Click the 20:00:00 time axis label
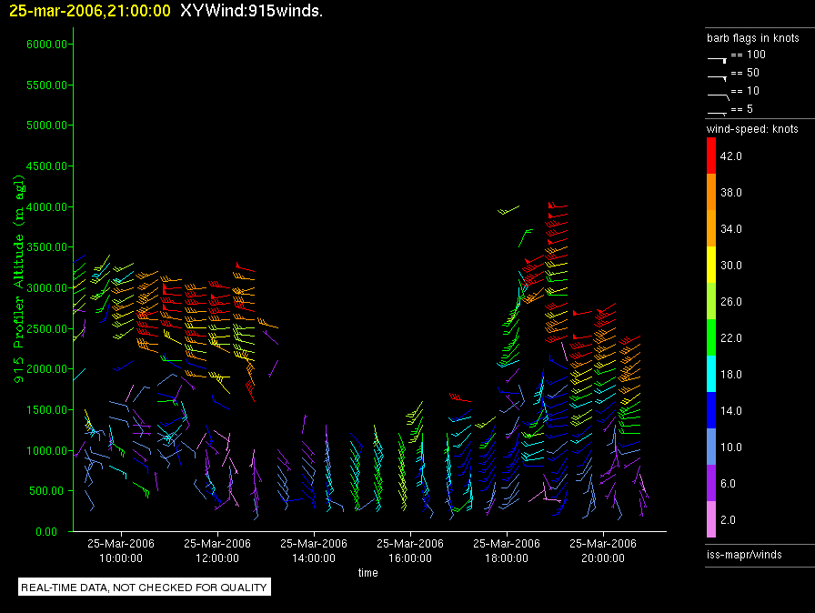815x613 pixels. (x=603, y=558)
